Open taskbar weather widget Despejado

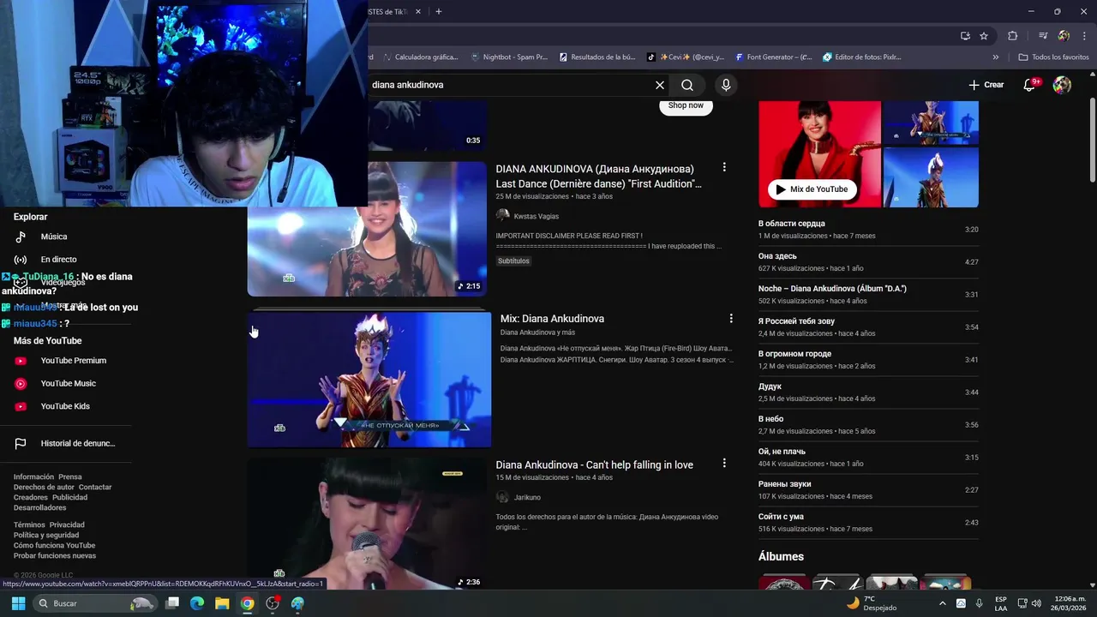tap(872, 603)
